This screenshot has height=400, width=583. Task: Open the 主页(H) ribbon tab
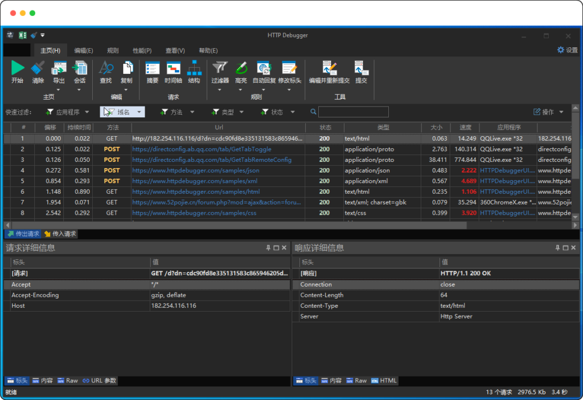click(x=50, y=50)
